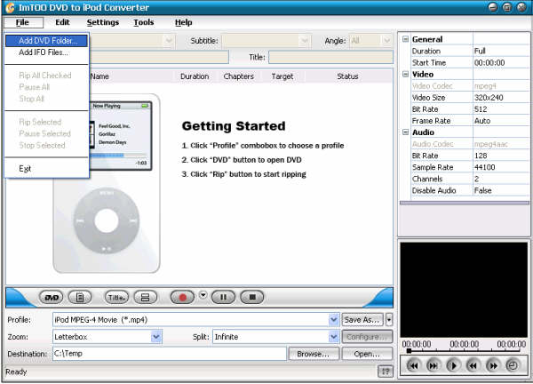Screen dimensions: 533x384
Task: Click the Ready status bar text
Action: [x=16, y=372]
